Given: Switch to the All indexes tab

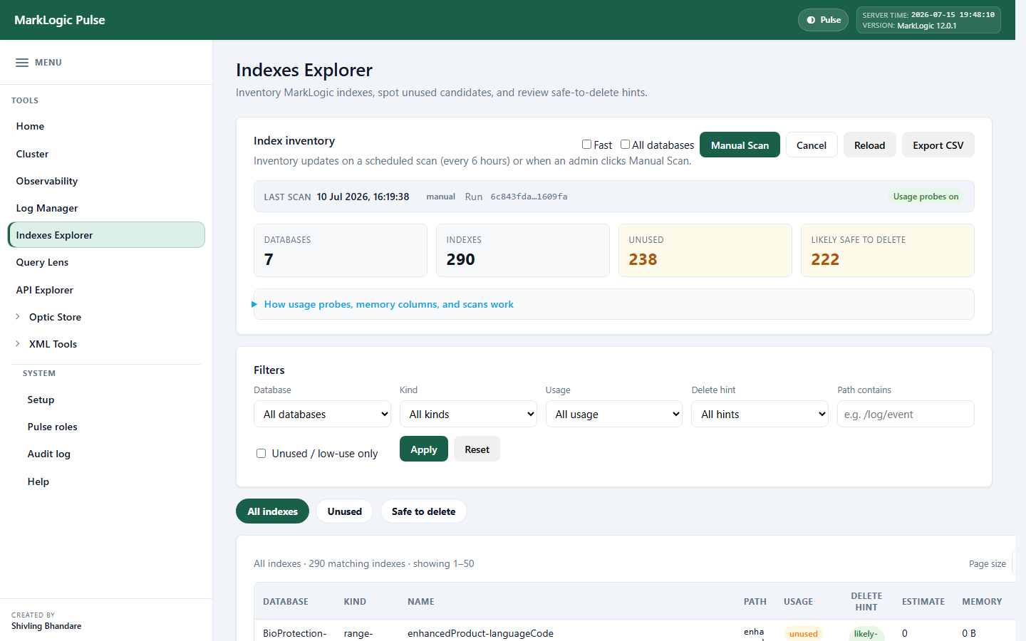Looking at the screenshot, I should (272, 511).
